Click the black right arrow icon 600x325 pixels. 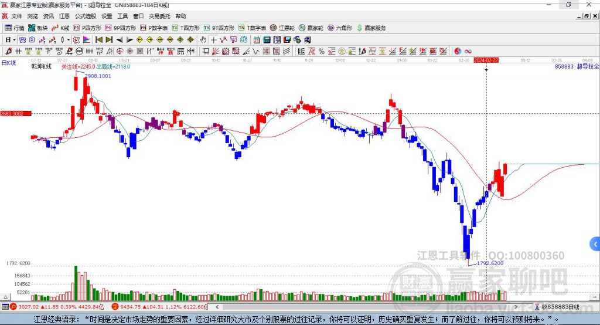pos(129,40)
